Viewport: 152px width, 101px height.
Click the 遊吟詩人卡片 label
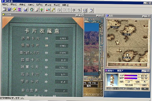29,53
